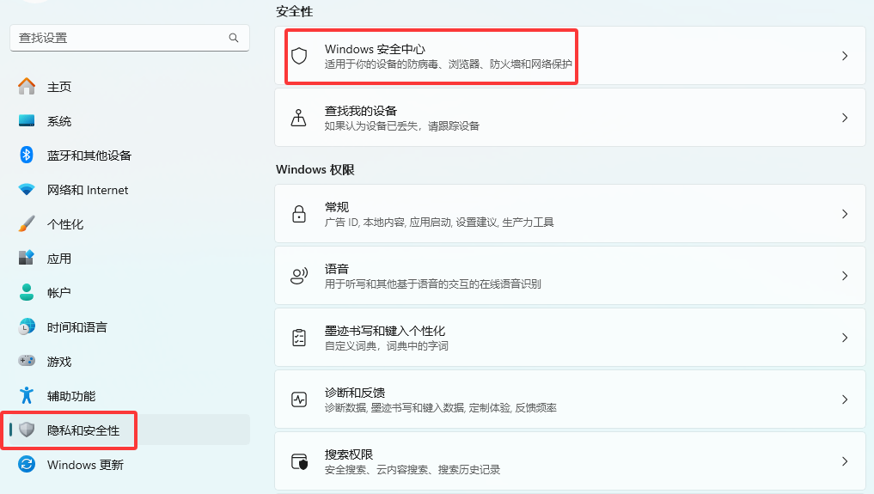Click the shield icon for Windows 安全中心

click(299, 56)
